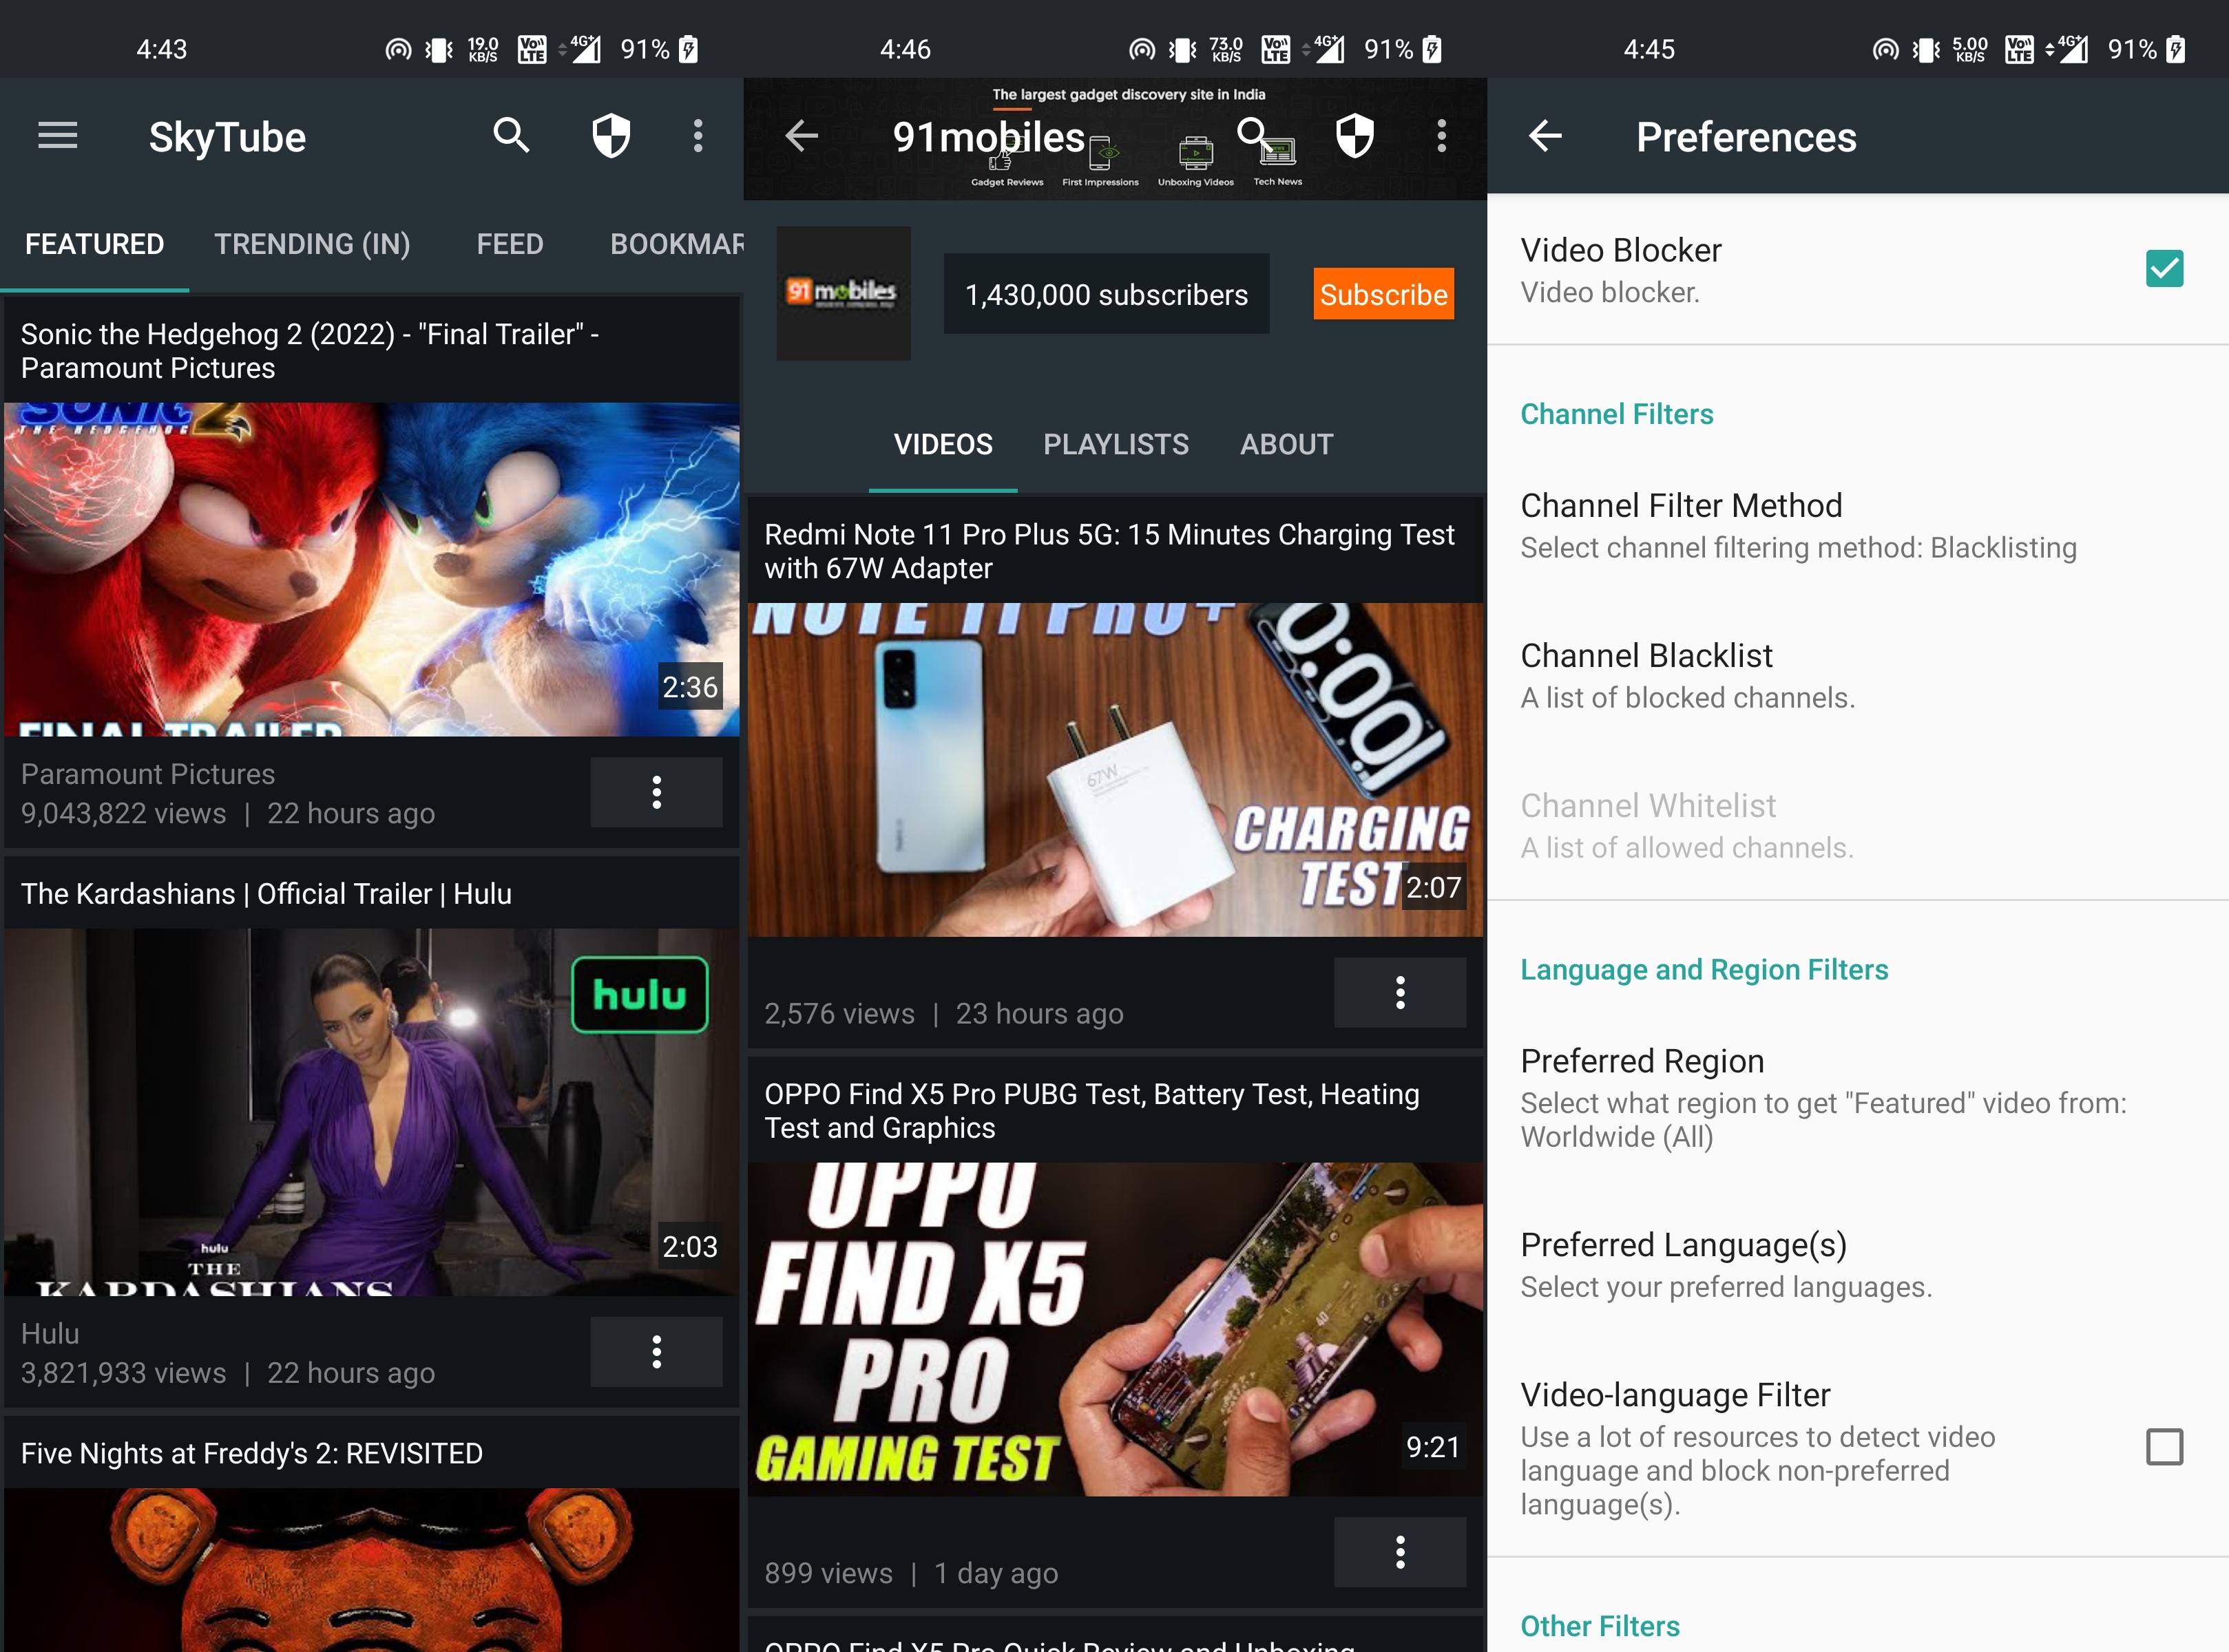This screenshot has width=2229, height=1652.
Task: Tap the 91mobiles channel avatar logo
Action: click(x=844, y=293)
